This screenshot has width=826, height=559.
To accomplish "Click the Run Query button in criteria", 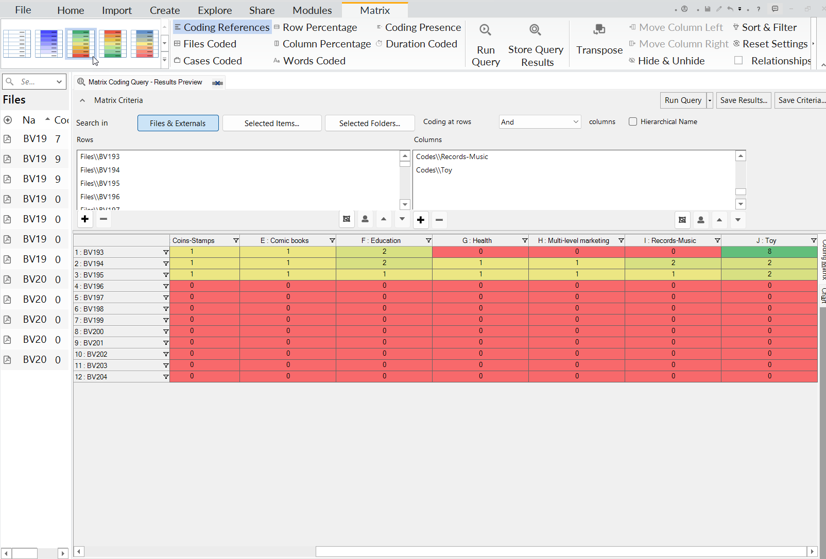I will coord(683,100).
